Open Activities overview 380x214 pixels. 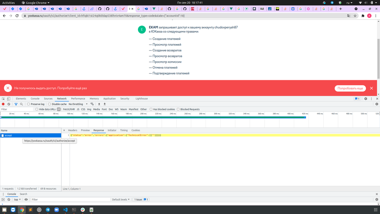click(x=8, y=3)
